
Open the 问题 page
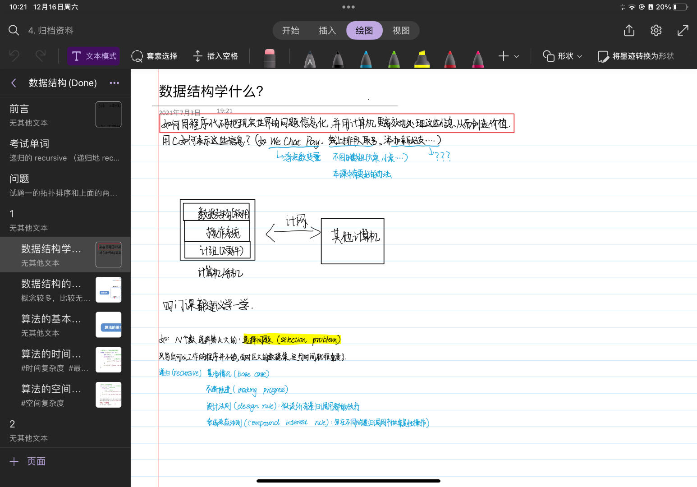pyautogui.click(x=65, y=185)
